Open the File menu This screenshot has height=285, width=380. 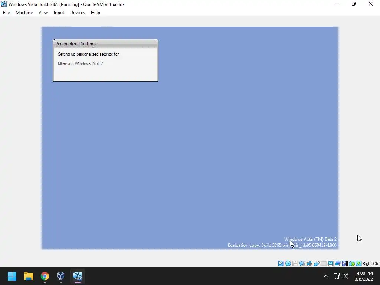pyautogui.click(x=6, y=13)
